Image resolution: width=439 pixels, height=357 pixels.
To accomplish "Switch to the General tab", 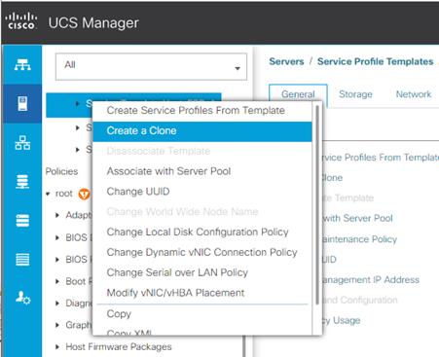I will tap(298, 94).
